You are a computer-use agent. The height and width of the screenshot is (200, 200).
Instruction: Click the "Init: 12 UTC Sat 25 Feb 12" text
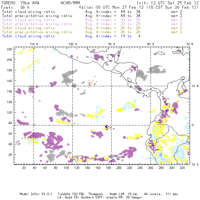tap(168, 3)
